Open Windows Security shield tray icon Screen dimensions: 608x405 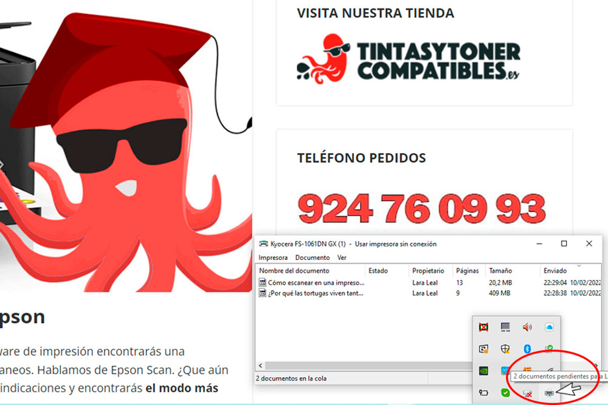tap(505, 349)
